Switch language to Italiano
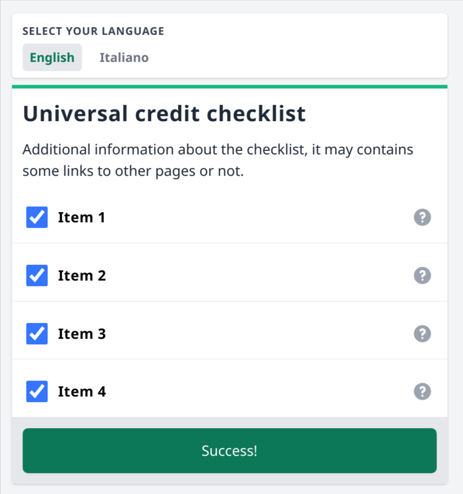Viewport: 463px width, 494px height. [x=124, y=57]
